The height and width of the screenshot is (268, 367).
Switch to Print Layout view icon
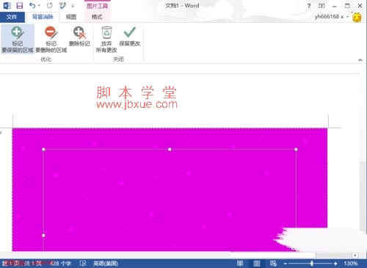pyautogui.click(x=257, y=264)
